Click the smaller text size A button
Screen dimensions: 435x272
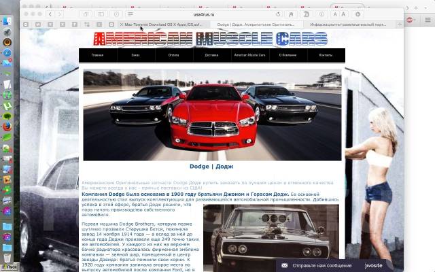tap(335, 14)
